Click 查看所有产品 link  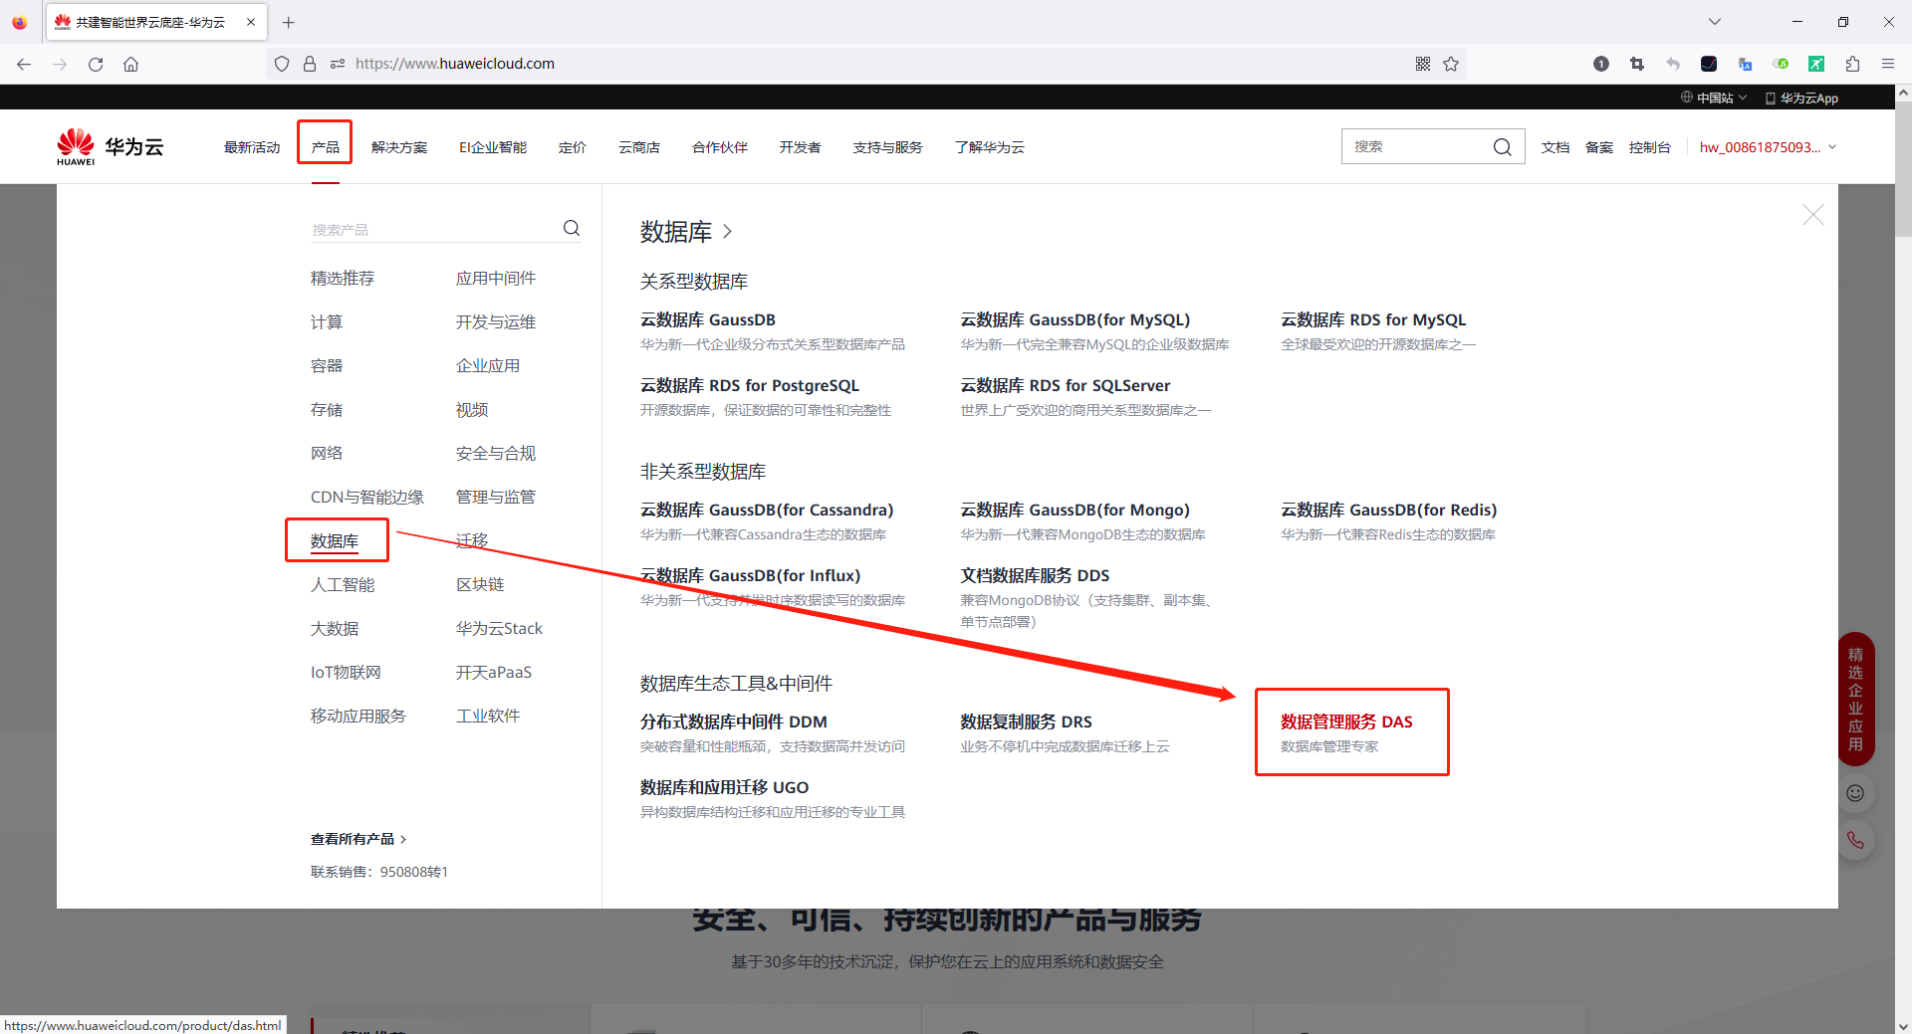coord(354,839)
